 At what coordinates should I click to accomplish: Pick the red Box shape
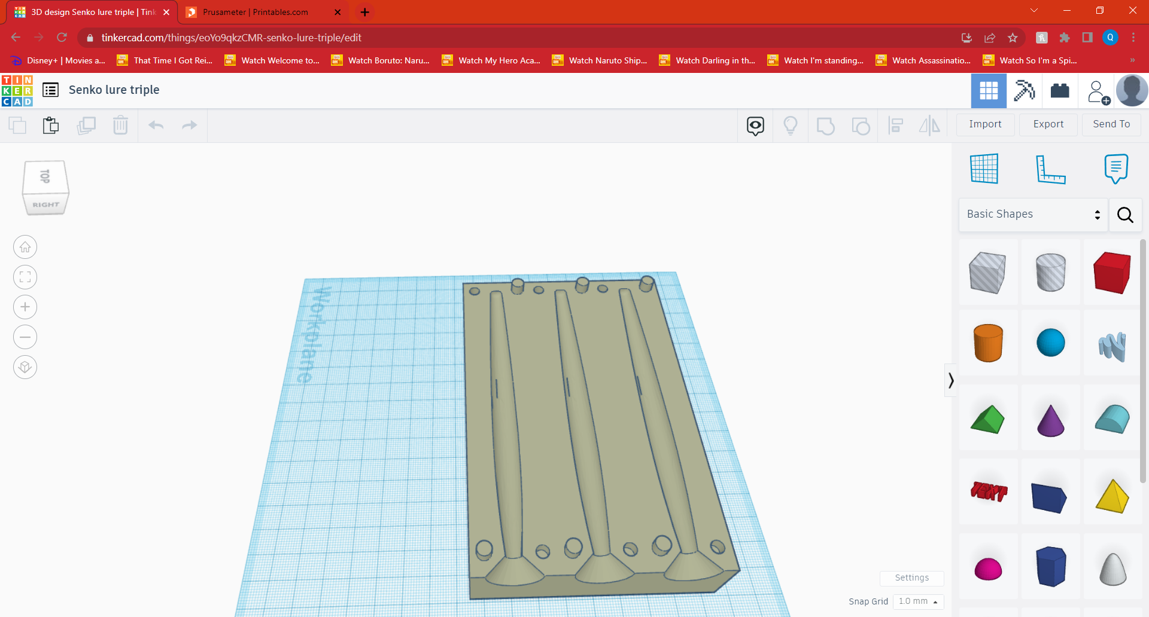tap(1112, 273)
